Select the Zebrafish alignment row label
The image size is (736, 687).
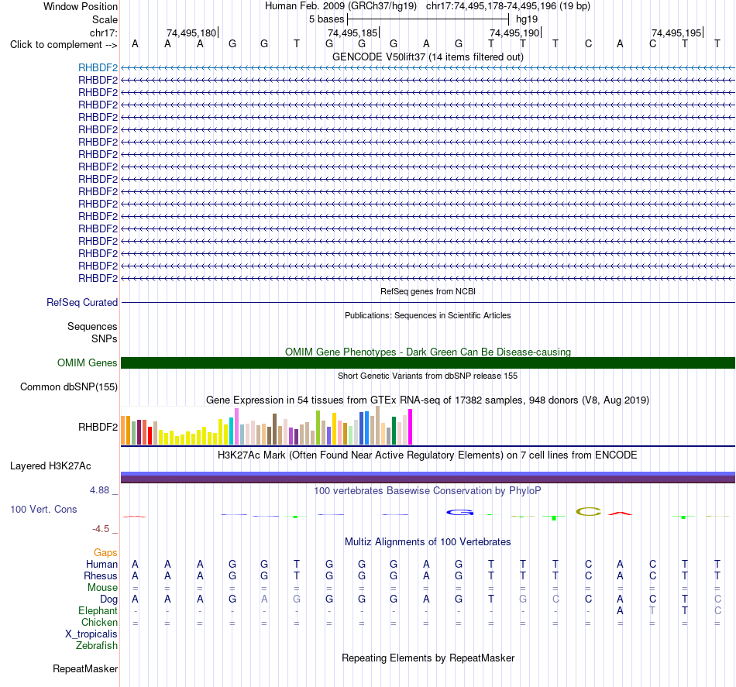pyautogui.click(x=96, y=645)
